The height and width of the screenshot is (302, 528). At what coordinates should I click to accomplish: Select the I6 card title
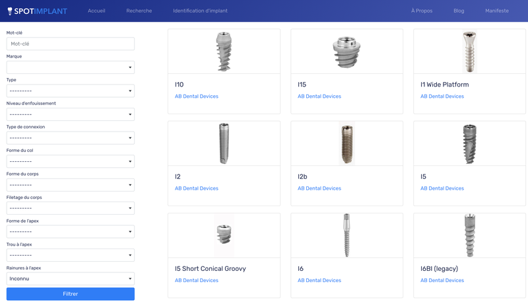click(x=300, y=269)
